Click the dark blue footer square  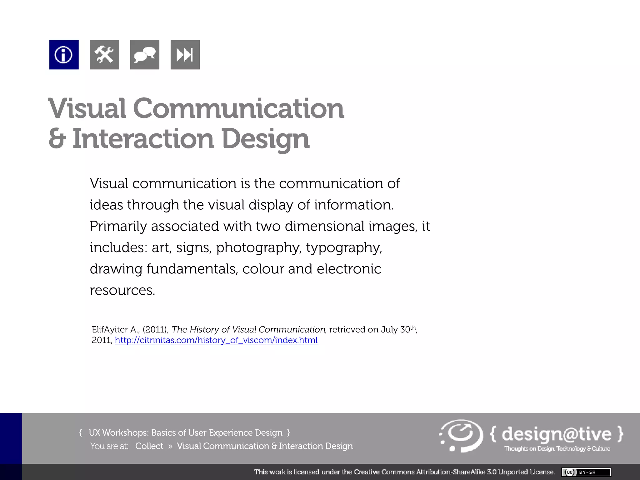click(11, 438)
